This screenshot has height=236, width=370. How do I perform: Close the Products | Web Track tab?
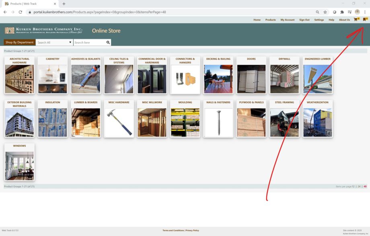(x=55, y=4)
